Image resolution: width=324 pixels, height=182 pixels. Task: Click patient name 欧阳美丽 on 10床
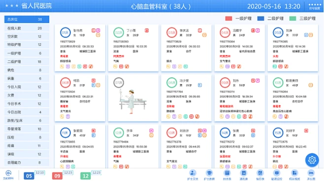click(x=292, y=81)
